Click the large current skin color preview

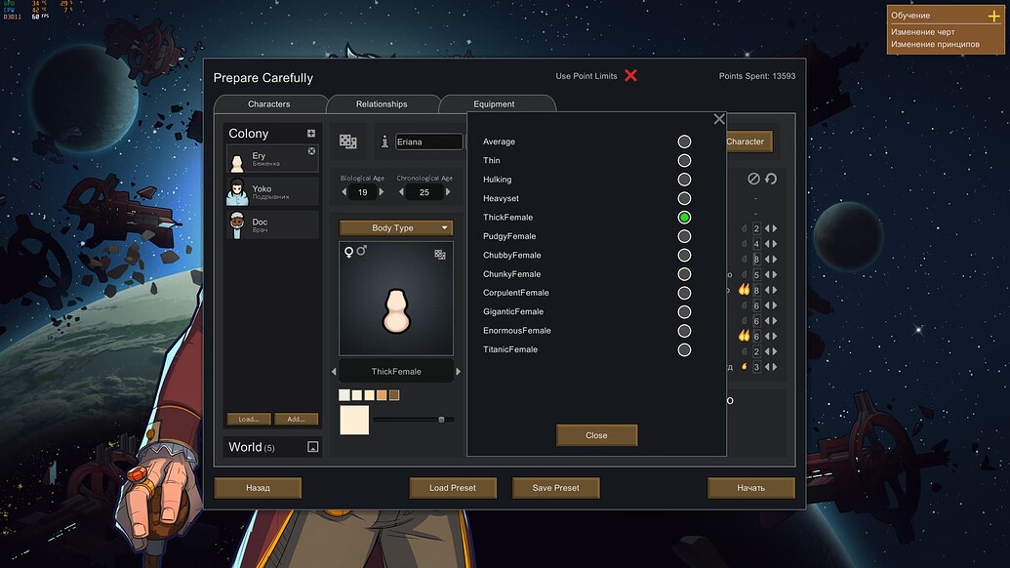click(x=354, y=420)
